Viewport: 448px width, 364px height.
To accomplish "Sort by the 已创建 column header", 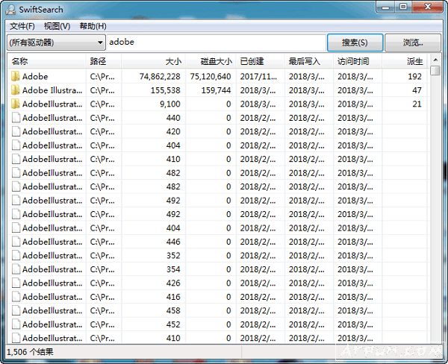I will [261, 61].
